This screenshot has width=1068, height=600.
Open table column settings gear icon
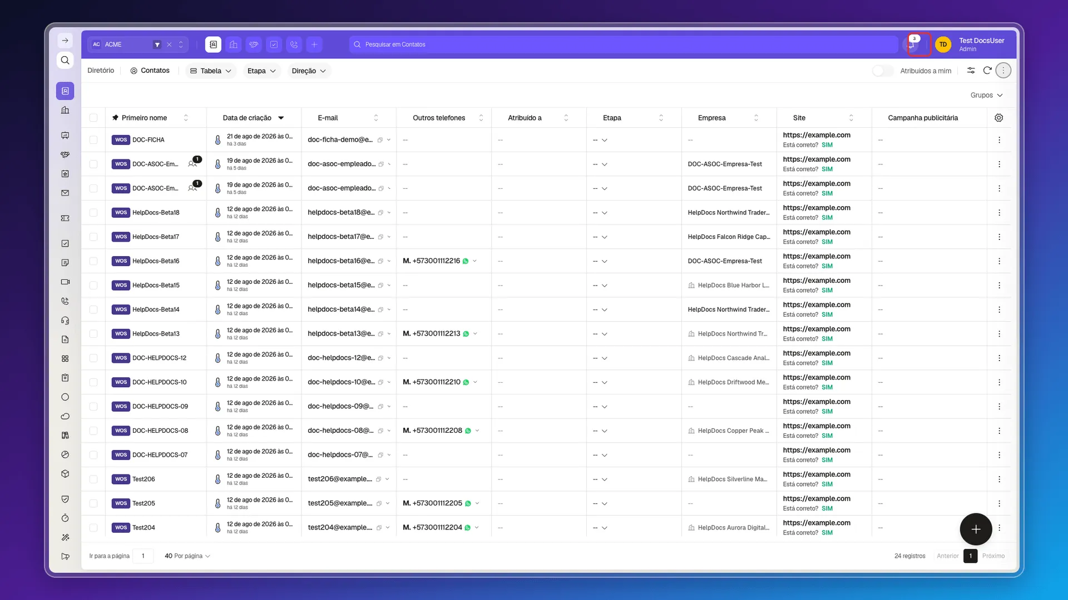(999, 118)
